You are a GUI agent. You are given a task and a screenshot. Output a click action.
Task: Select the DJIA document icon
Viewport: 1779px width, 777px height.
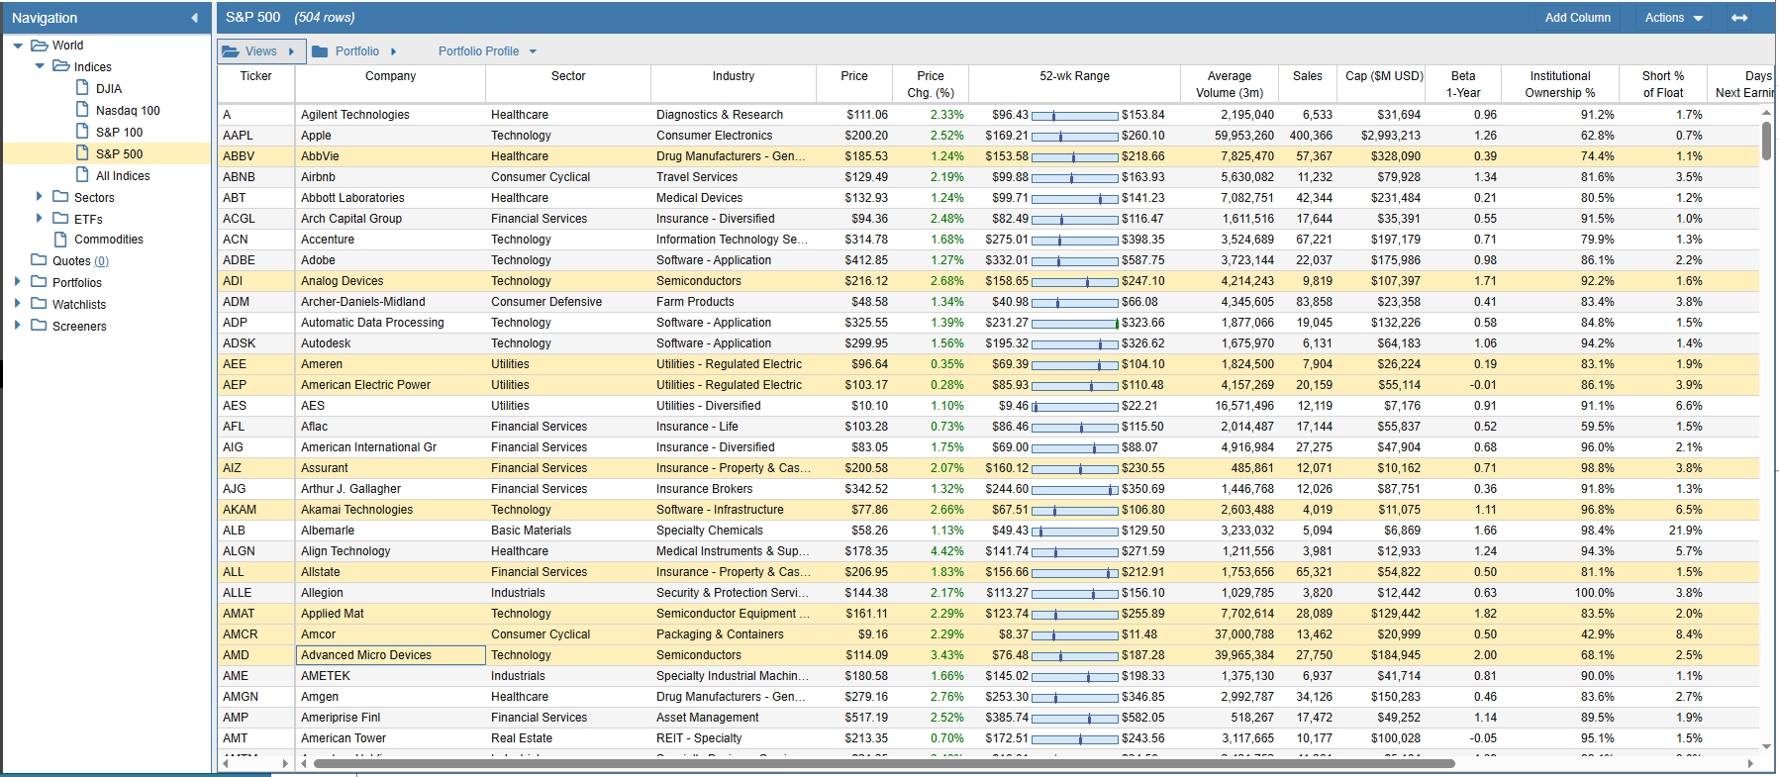83,88
